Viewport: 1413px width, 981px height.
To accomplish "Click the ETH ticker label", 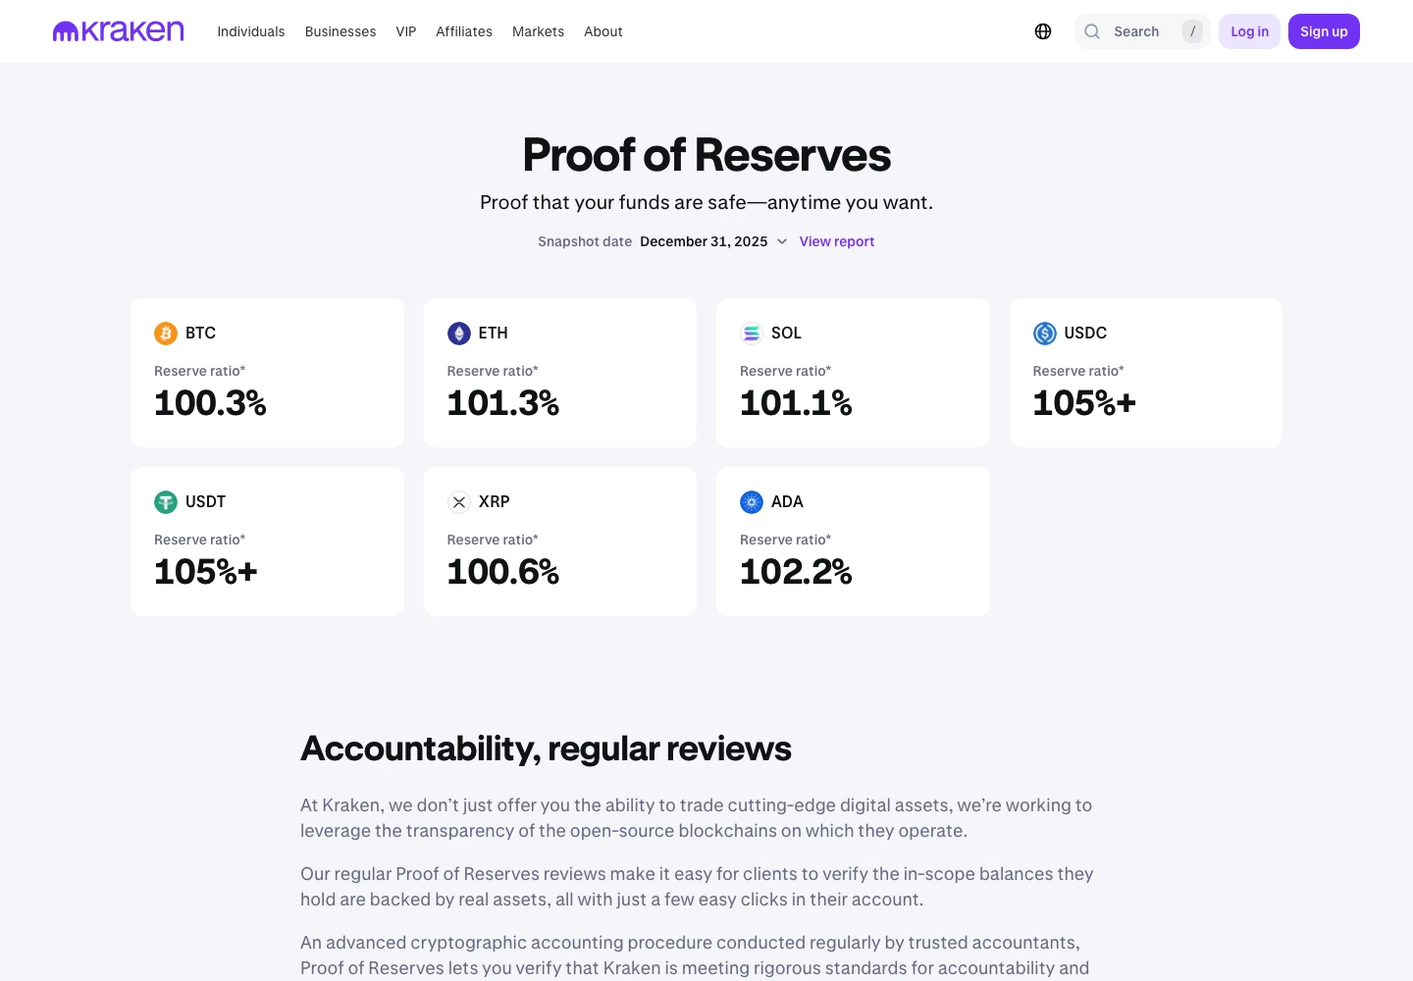I will (x=494, y=334).
